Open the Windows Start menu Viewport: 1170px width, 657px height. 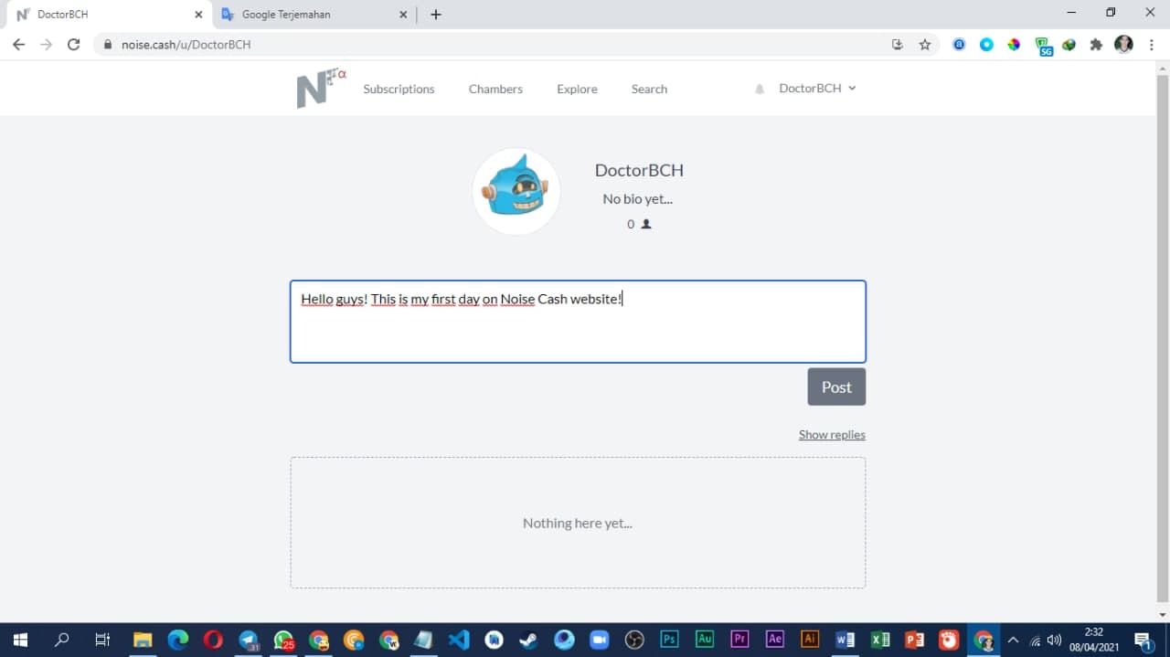[19, 640]
